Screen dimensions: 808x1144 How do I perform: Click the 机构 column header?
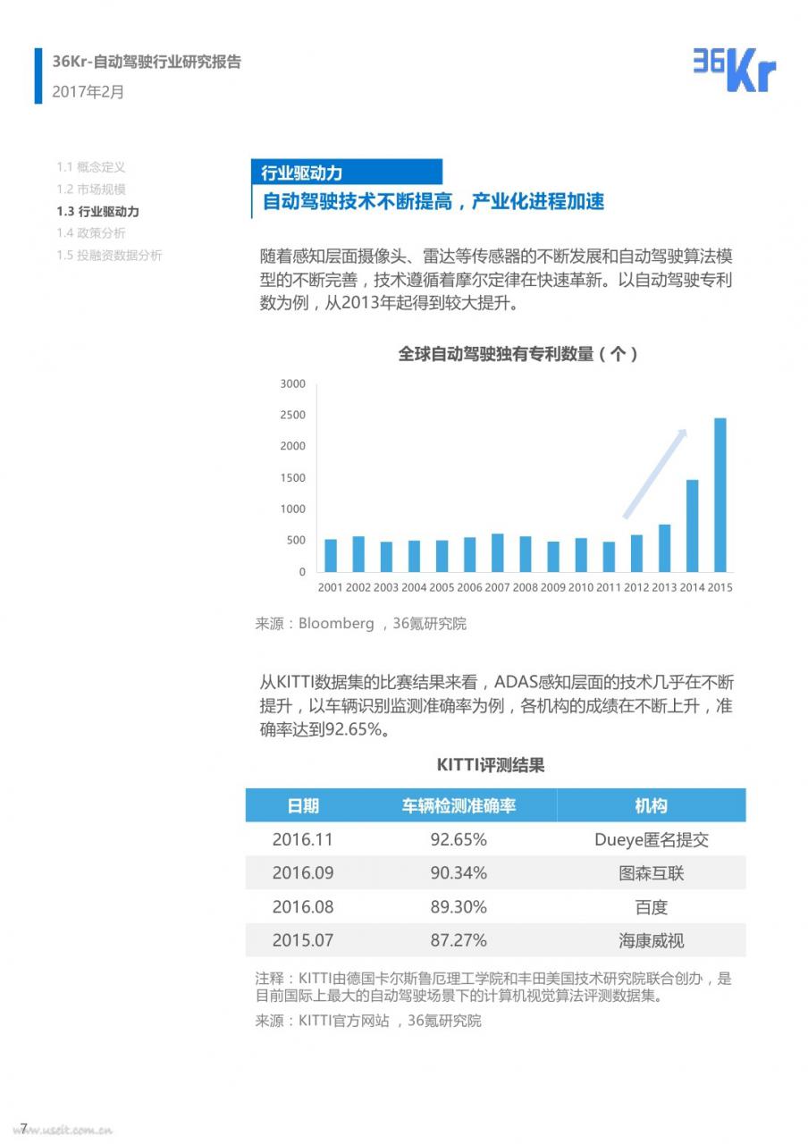(x=651, y=806)
